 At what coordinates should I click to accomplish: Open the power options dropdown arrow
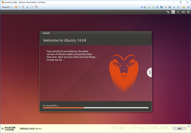pos(19,7)
